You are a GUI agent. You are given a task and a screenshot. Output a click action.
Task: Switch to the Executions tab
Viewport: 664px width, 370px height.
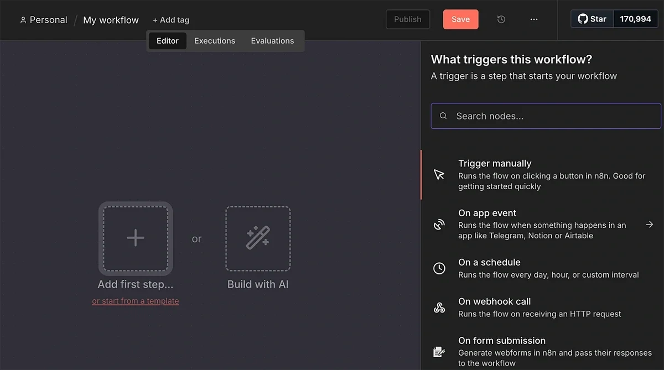tap(215, 40)
